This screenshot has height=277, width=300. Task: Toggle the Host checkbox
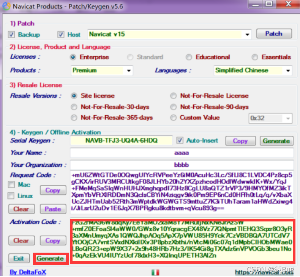pyautogui.click(x=61, y=35)
